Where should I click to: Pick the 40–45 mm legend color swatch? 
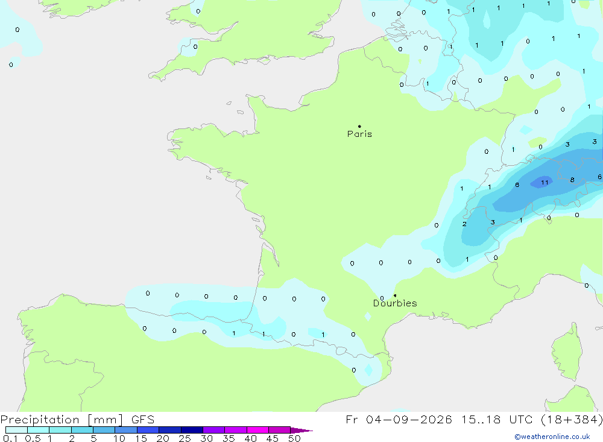(257, 430)
